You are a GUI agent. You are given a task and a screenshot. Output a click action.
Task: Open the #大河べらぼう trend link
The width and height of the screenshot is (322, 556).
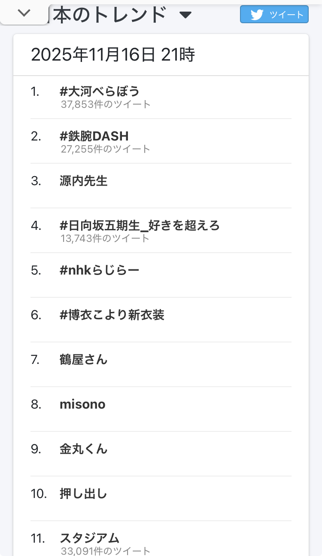100,91
